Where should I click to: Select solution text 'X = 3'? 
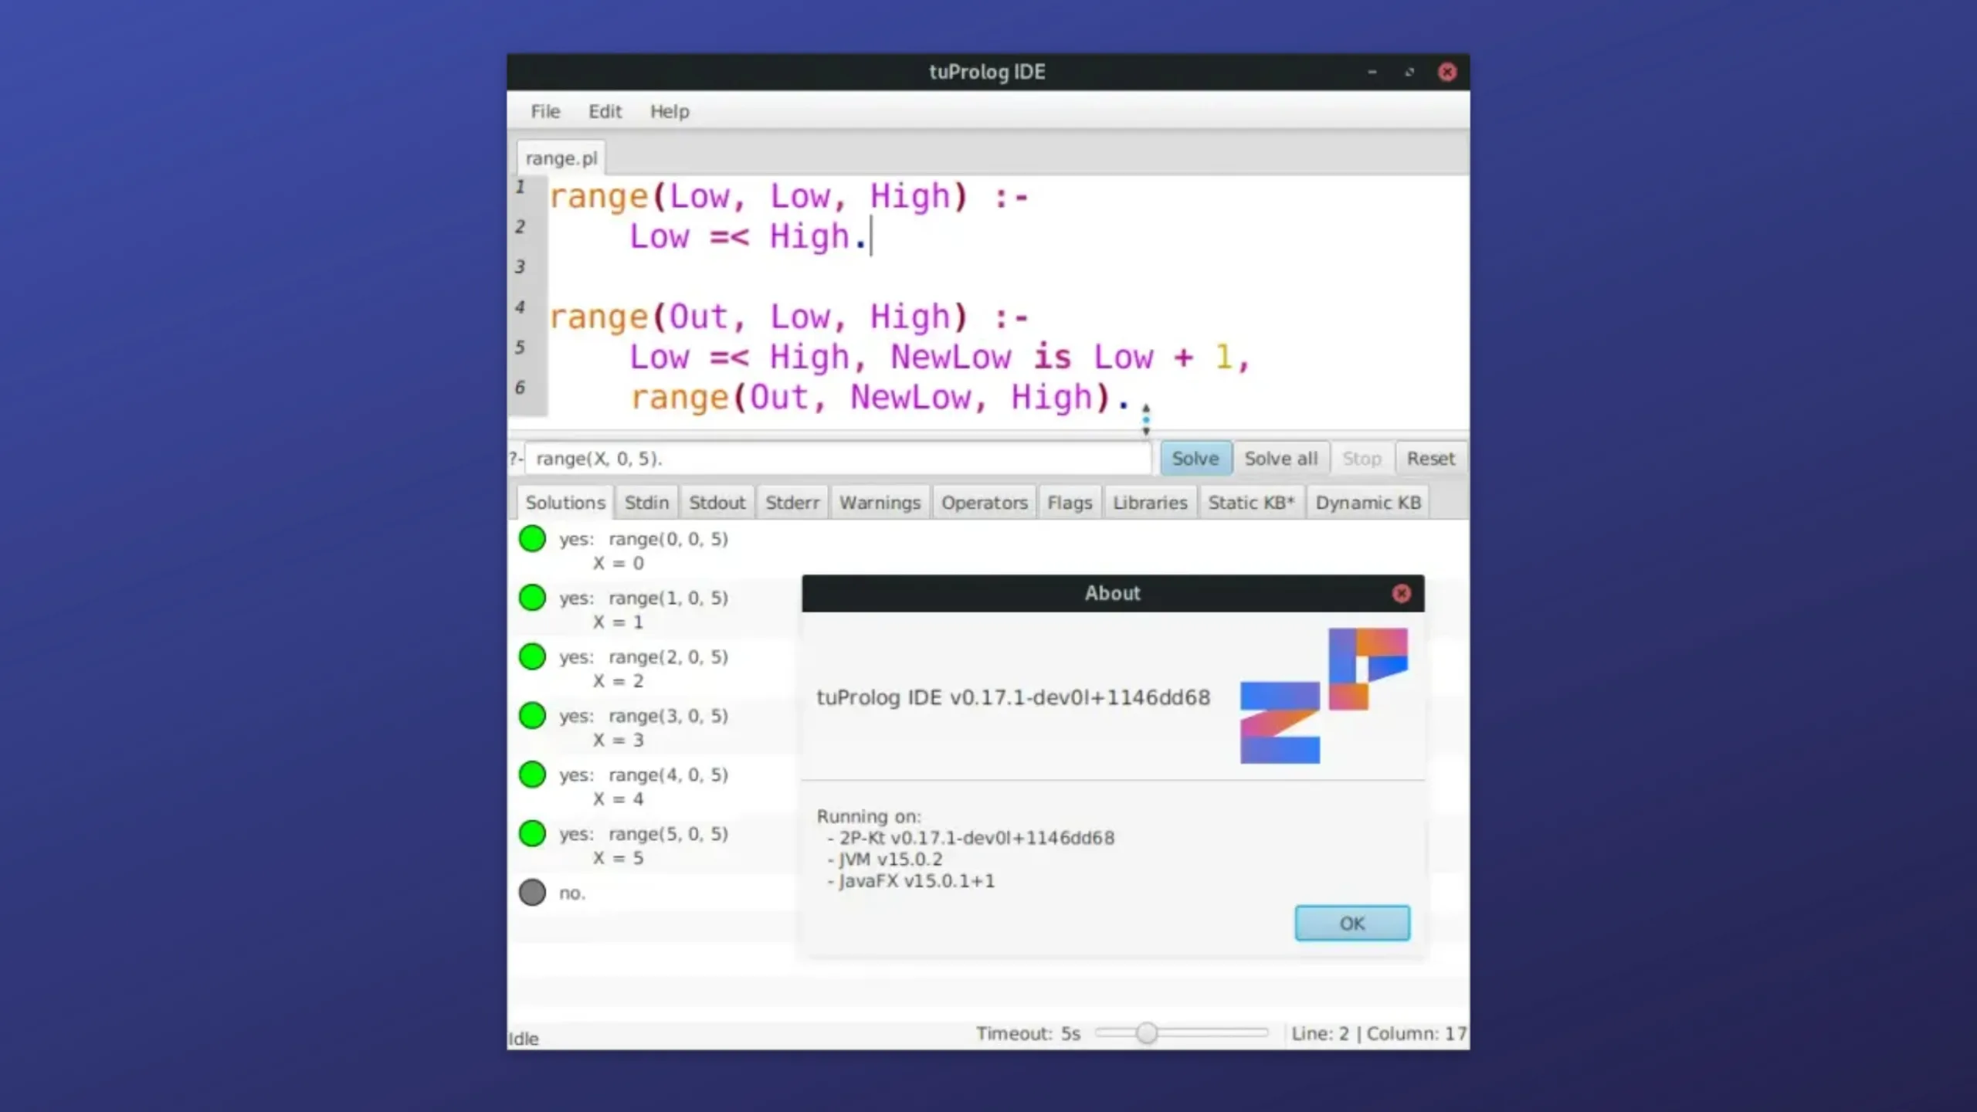618,740
